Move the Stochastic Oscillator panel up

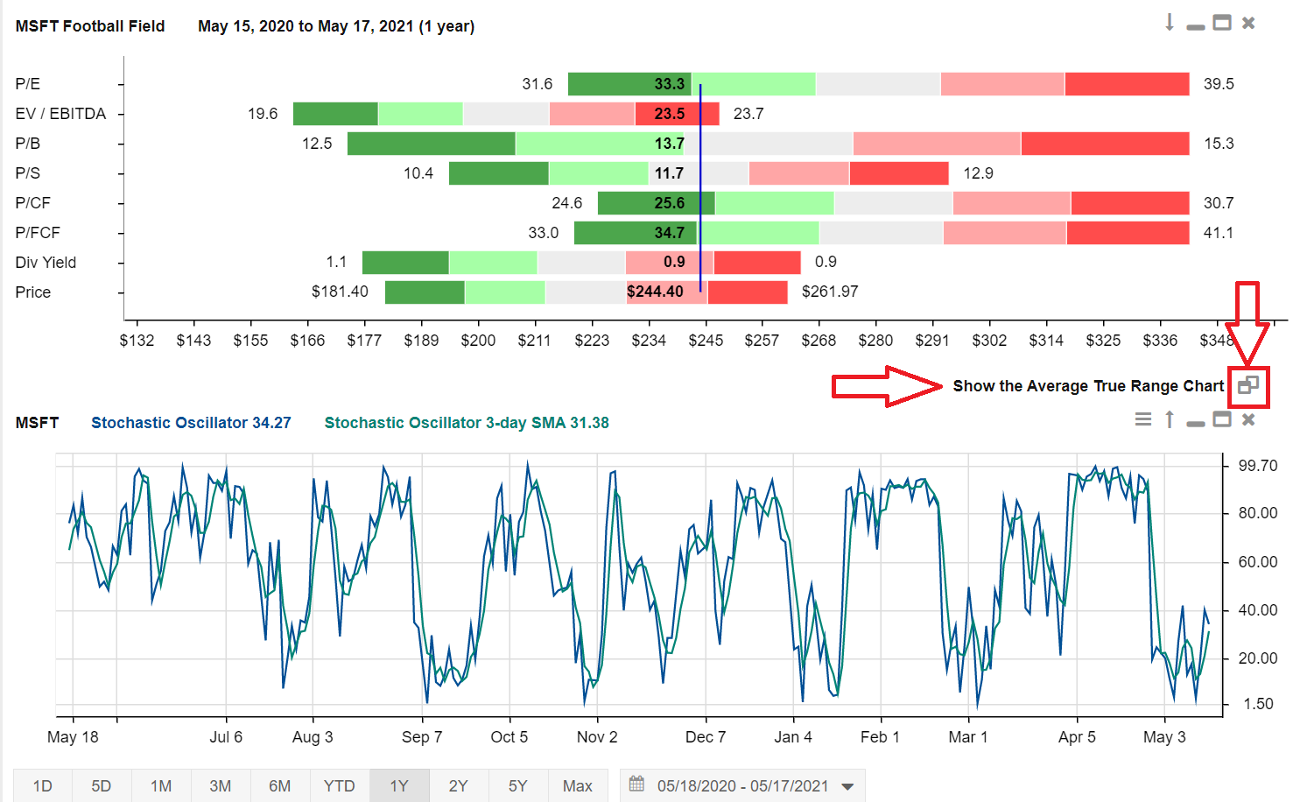(x=1170, y=419)
